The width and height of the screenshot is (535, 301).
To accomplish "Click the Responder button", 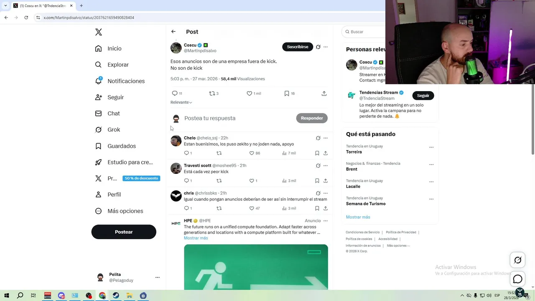I will click(x=312, y=118).
